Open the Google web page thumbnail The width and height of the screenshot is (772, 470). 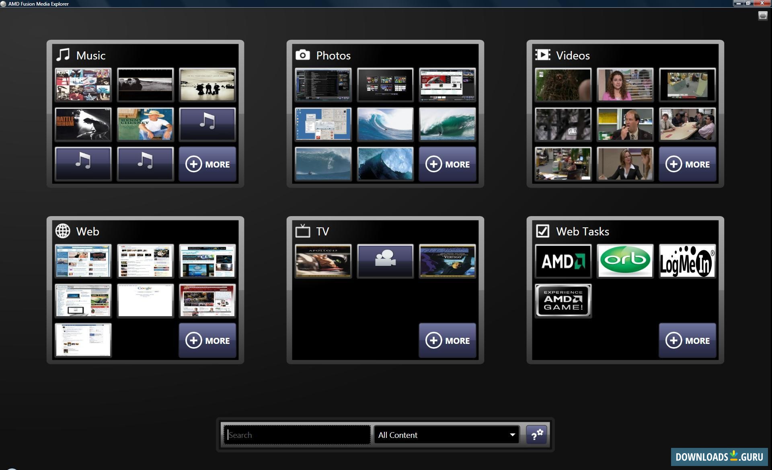click(145, 300)
